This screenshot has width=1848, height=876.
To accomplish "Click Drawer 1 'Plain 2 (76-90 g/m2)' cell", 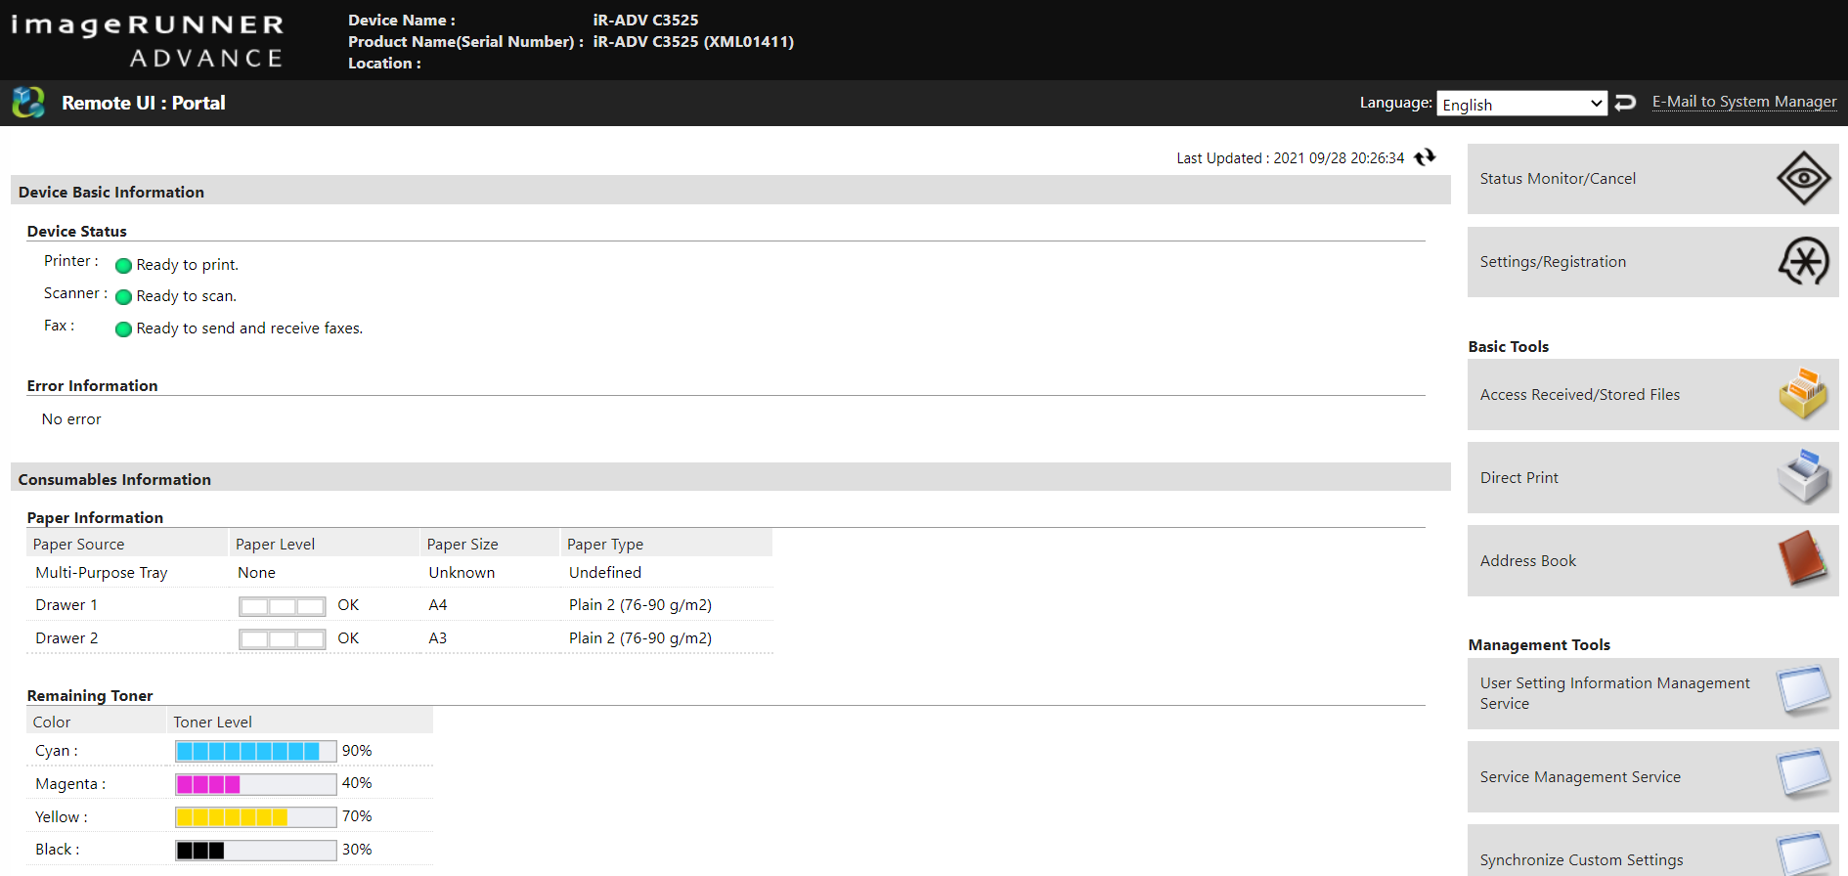I will (640, 605).
